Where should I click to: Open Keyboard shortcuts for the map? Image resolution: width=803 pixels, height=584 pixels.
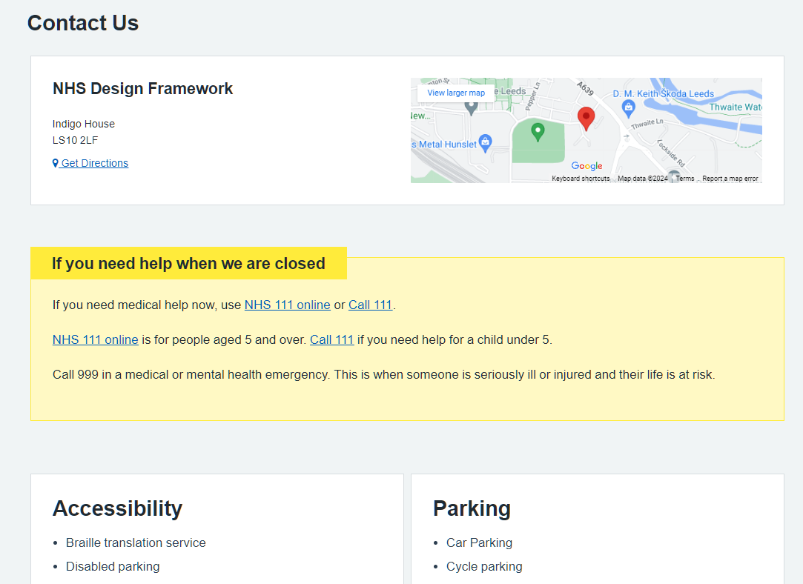580,178
